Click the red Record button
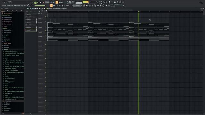Screen dimensions: 205x115 (43, 2)
